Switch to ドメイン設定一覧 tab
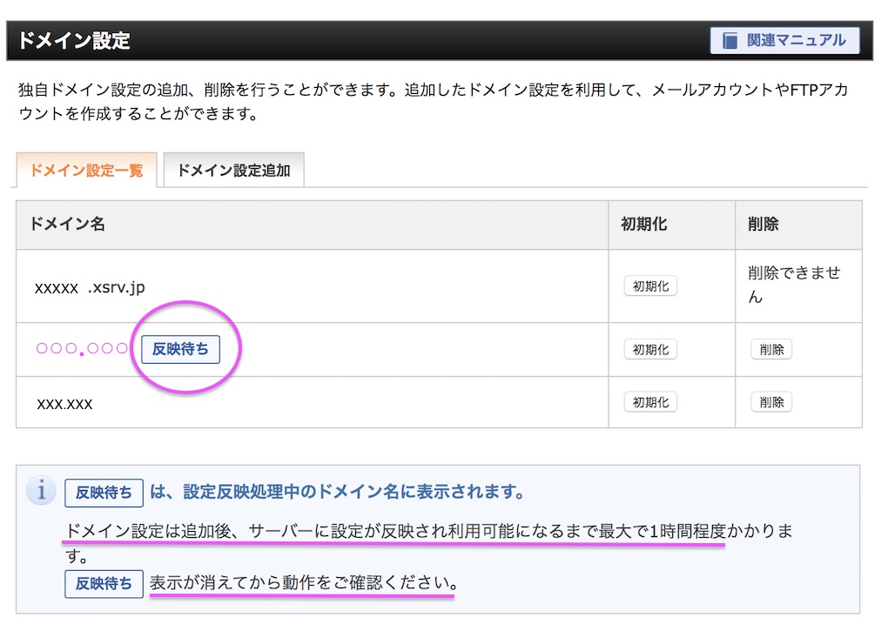Viewport: 888px width, 638px height. coord(87,170)
